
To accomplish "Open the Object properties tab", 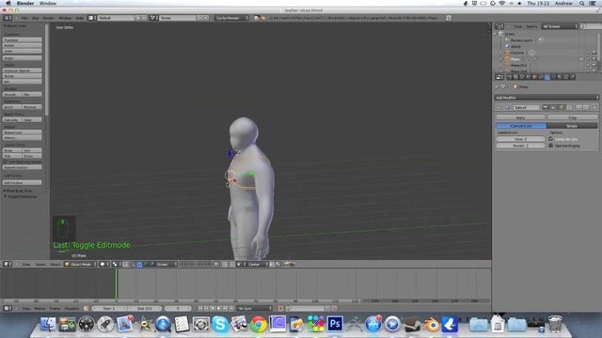I will tap(534, 77).
